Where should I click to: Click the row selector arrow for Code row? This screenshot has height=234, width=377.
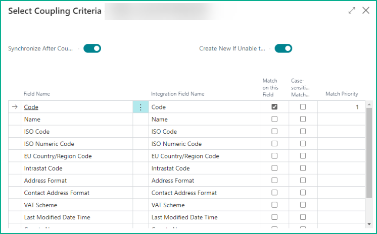tap(15, 107)
